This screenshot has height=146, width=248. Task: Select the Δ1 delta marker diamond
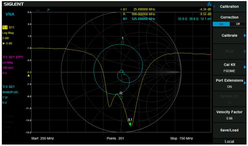130,124
